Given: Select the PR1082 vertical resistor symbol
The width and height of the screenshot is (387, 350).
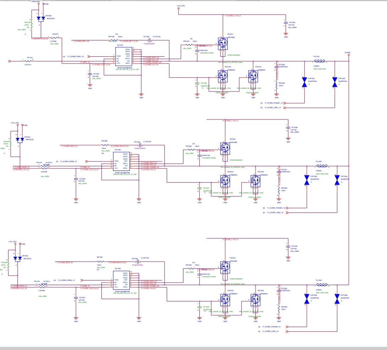Looking at the screenshot, I should 276,85.
